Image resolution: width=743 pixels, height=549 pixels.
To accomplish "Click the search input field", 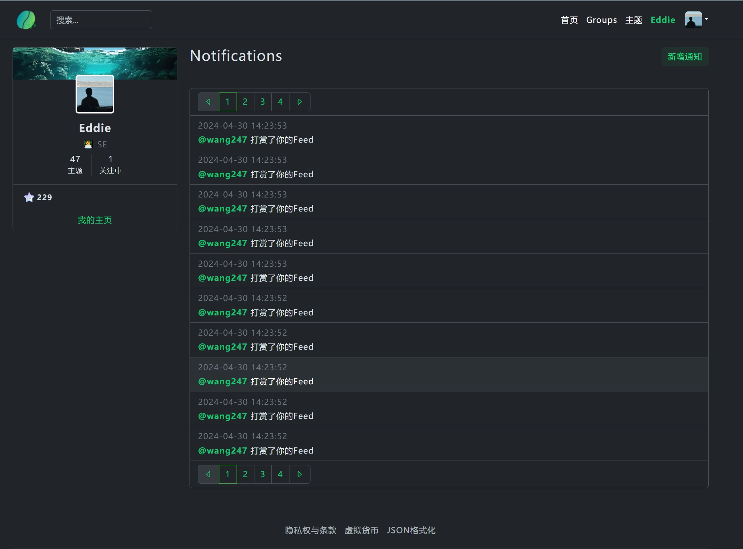I will [x=101, y=20].
